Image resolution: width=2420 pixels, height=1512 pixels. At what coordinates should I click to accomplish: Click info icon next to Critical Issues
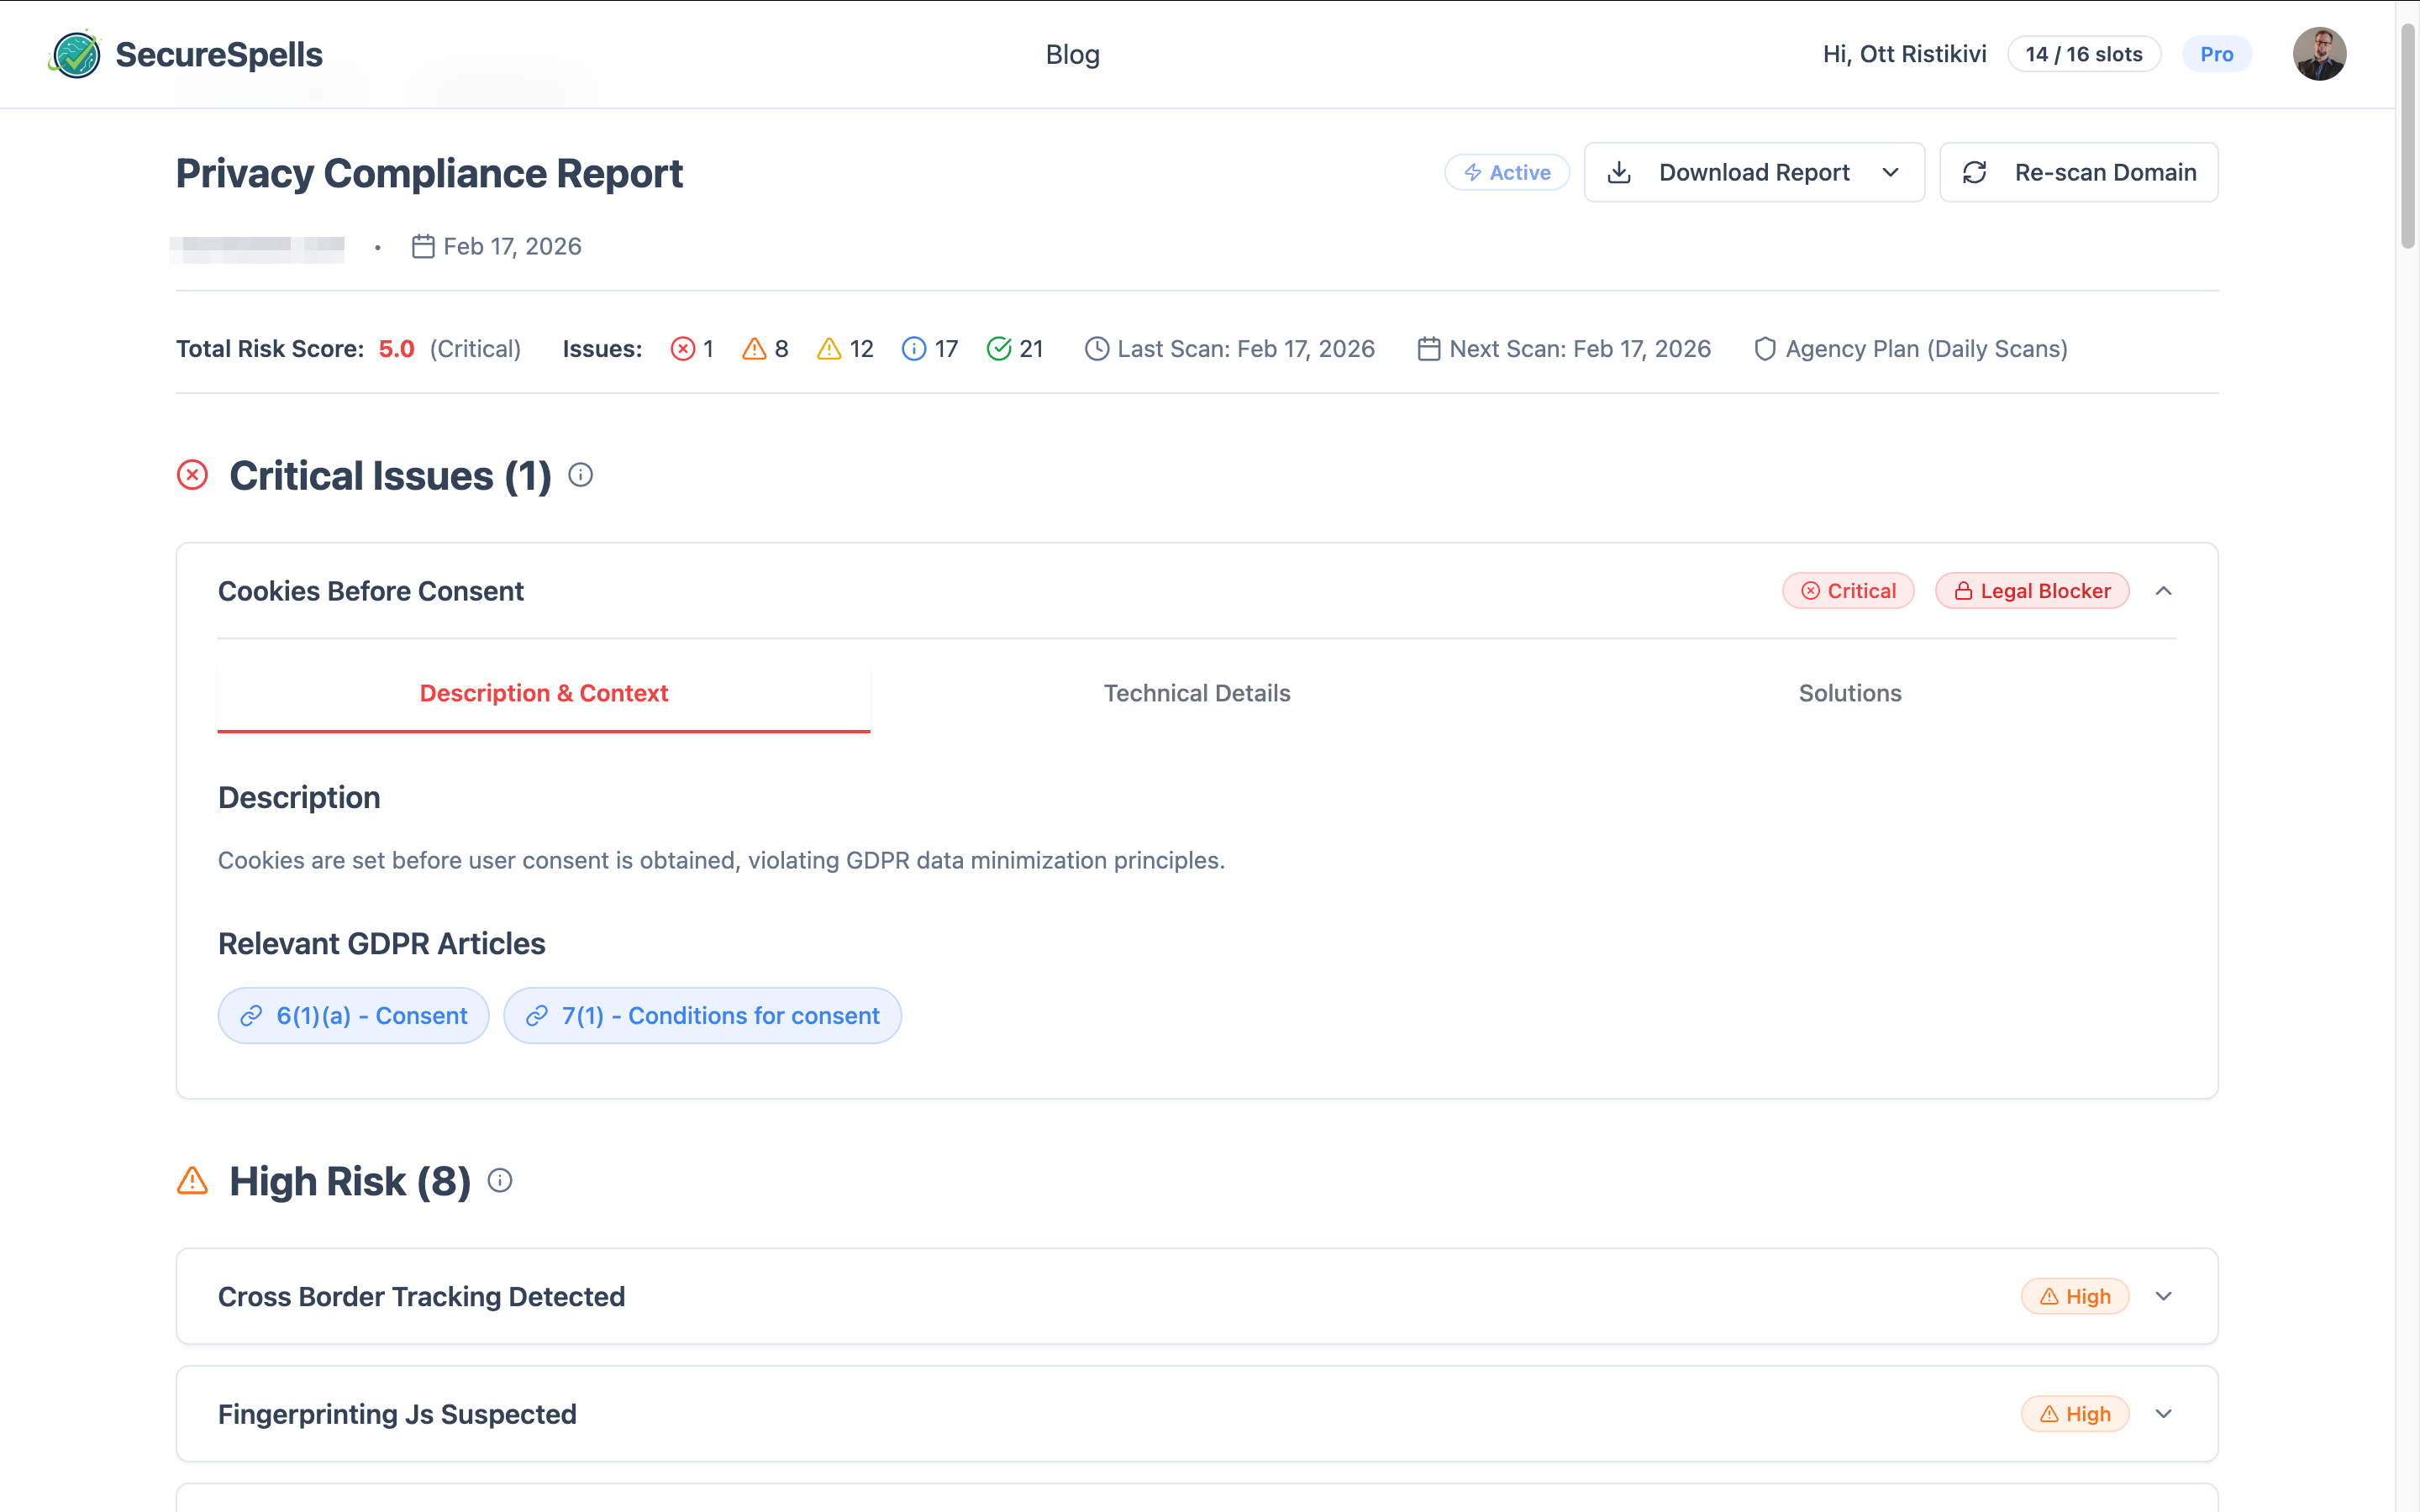[x=580, y=475]
